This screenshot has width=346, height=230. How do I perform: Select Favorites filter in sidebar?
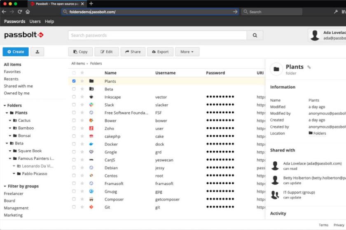[x=12, y=71]
